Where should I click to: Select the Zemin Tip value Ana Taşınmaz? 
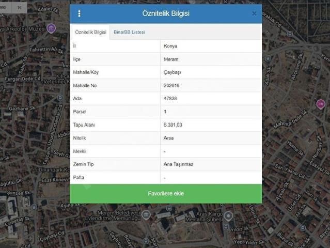[178, 164]
